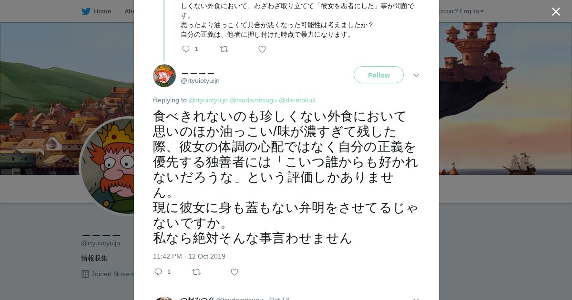Close the tweet overlay with X
572x300 pixels.
[x=556, y=11]
